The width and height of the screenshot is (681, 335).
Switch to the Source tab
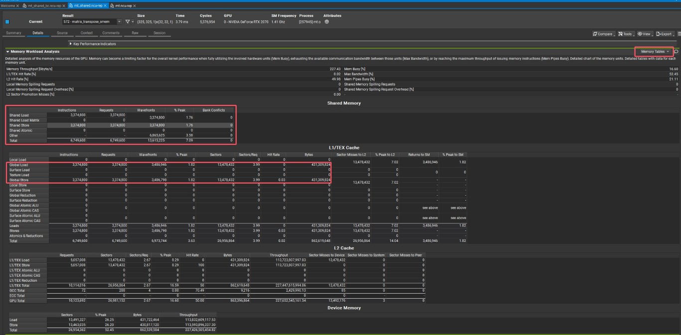pos(62,33)
